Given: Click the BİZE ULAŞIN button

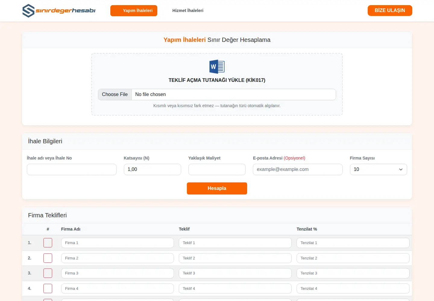Looking at the screenshot, I should pyautogui.click(x=390, y=11).
